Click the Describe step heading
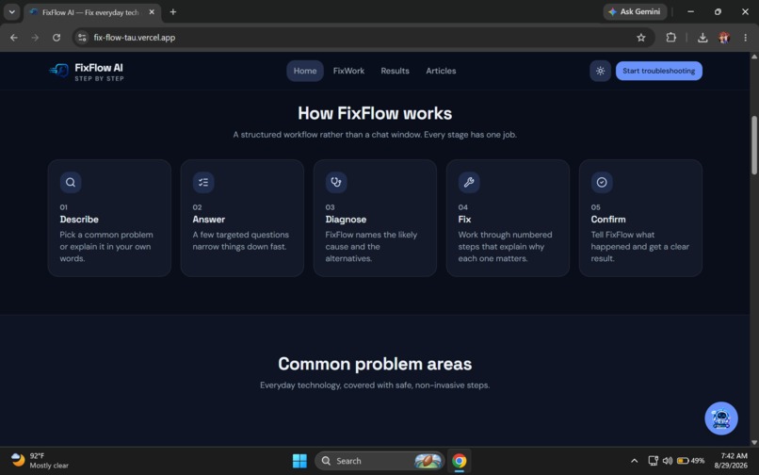This screenshot has height=475, width=759. pyautogui.click(x=79, y=220)
